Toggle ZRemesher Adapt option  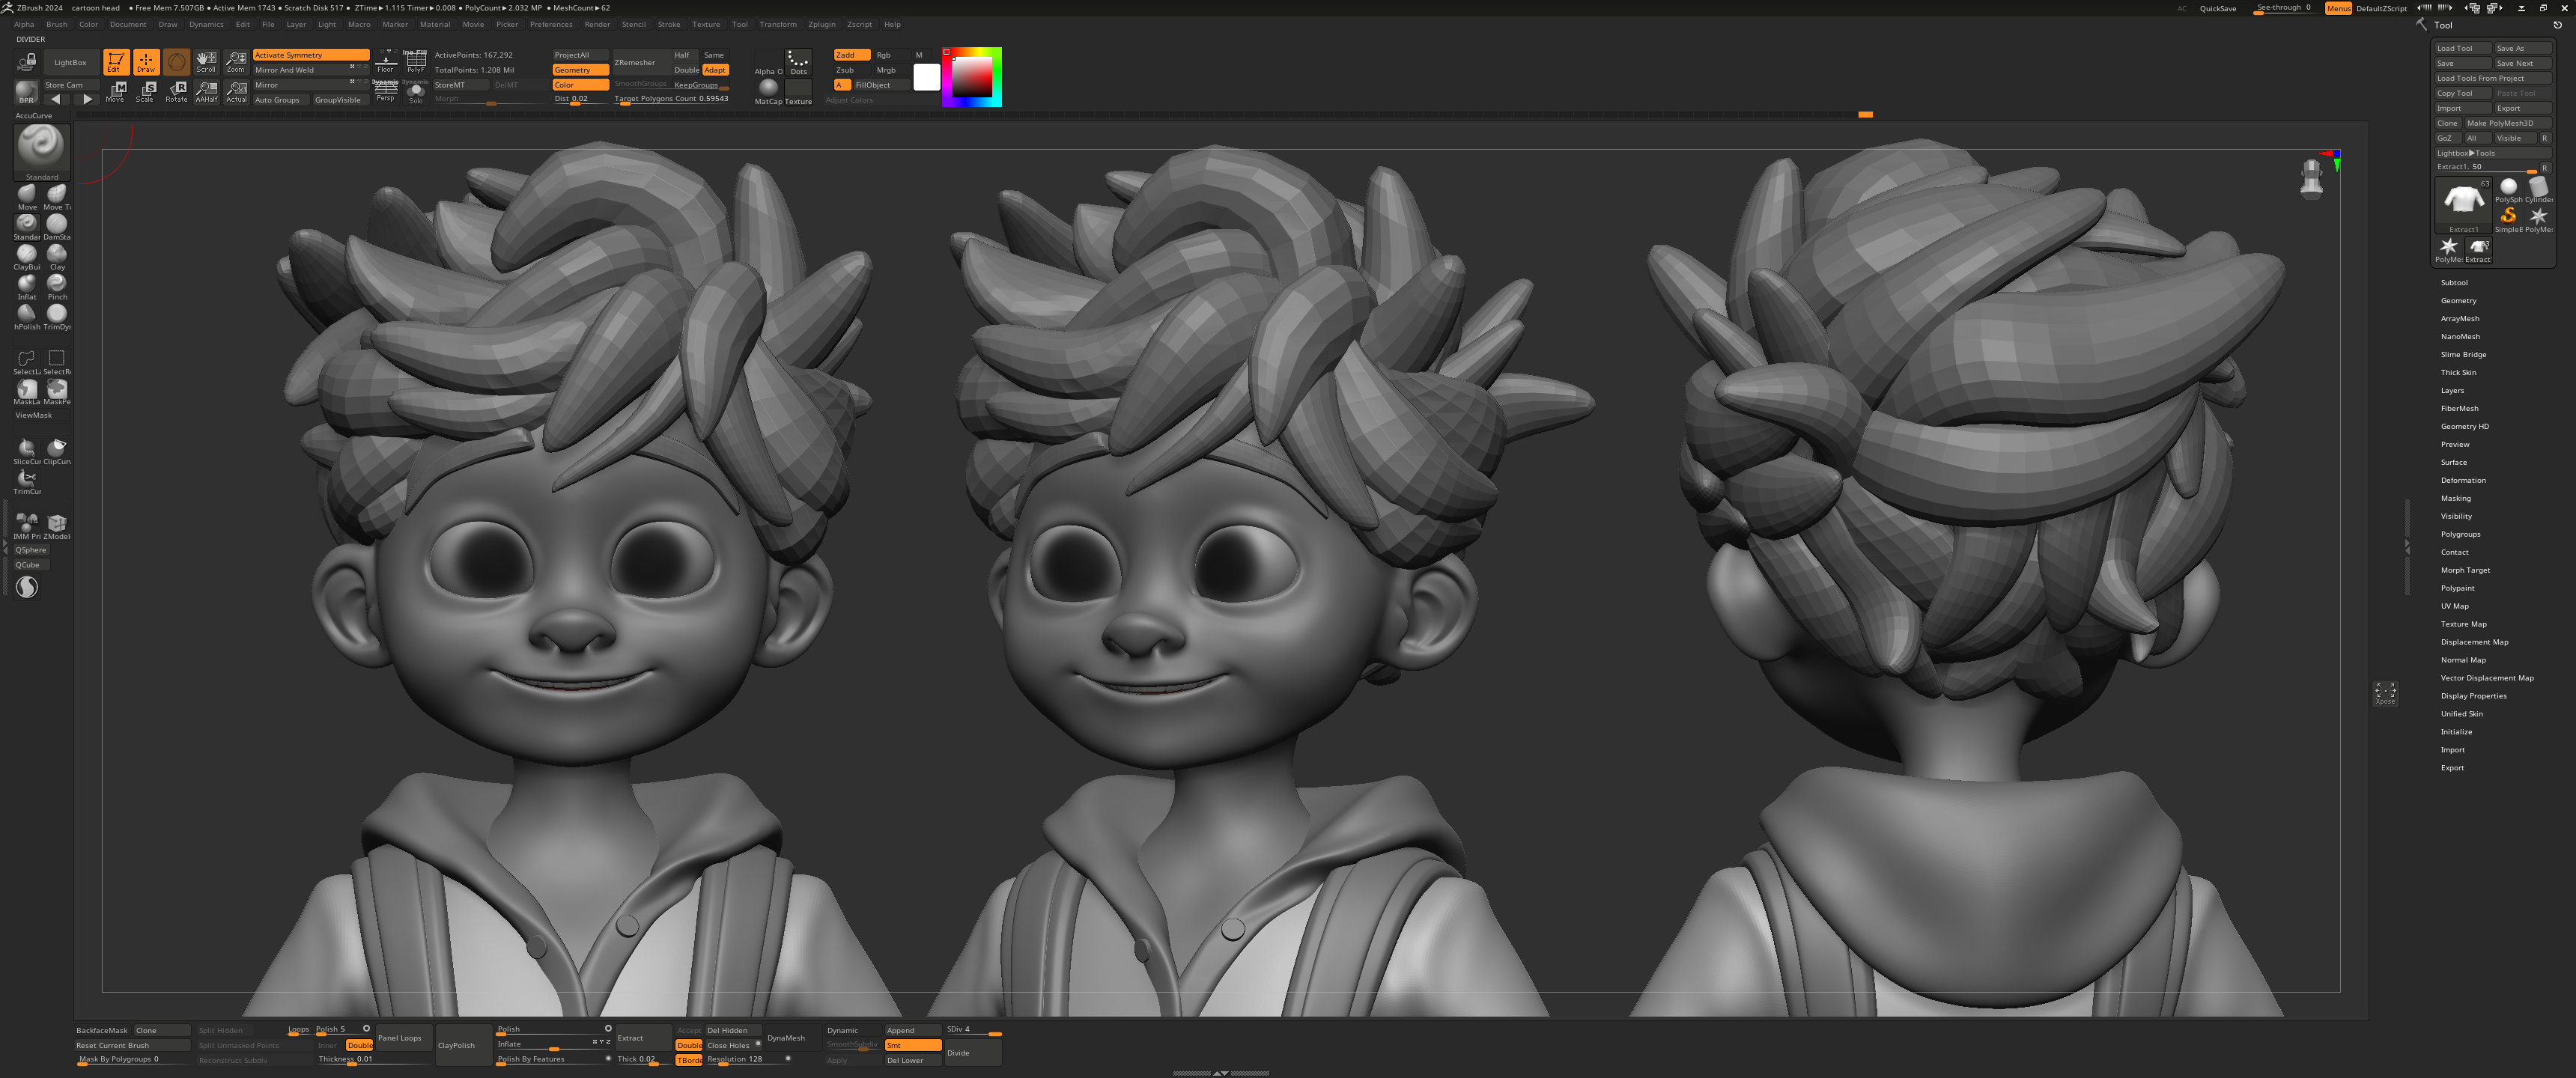point(715,70)
